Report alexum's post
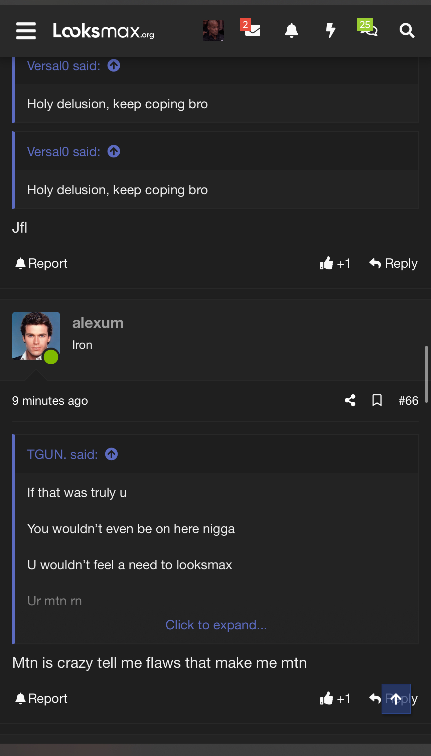Image resolution: width=431 pixels, height=756 pixels. (x=41, y=699)
